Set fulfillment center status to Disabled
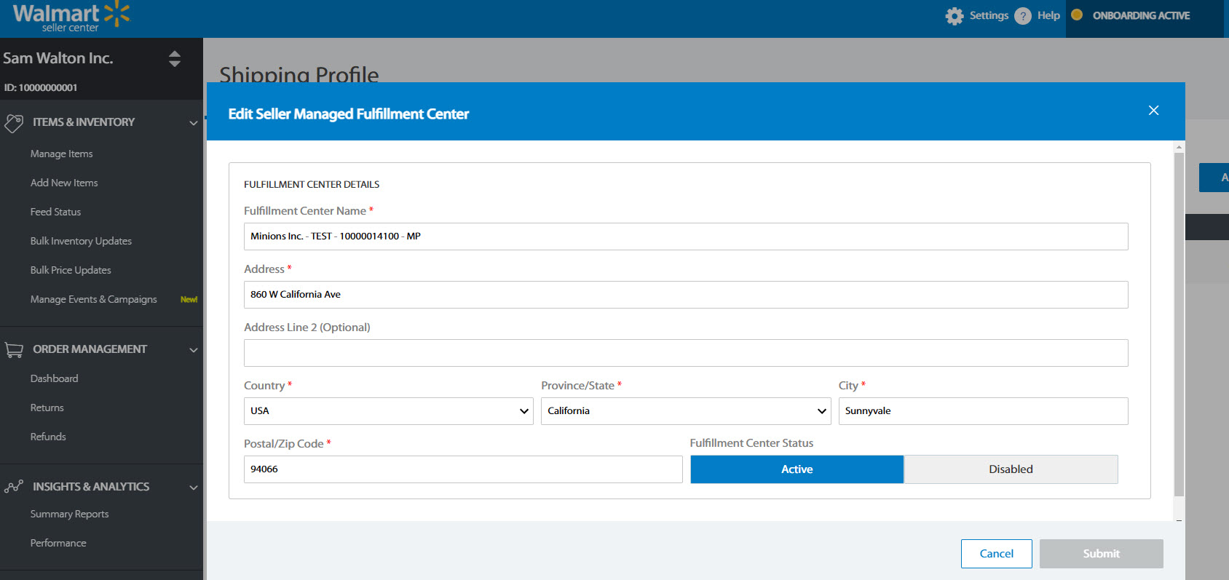Viewport: 1229px width, 580px height. click(1011, 469)
